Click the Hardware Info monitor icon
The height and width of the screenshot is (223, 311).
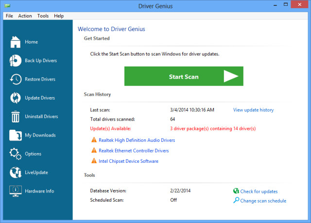[15, 191]
